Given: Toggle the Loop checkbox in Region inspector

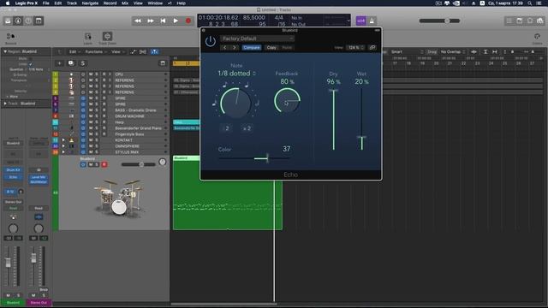Looking at the screenshot, I should 31,64.
